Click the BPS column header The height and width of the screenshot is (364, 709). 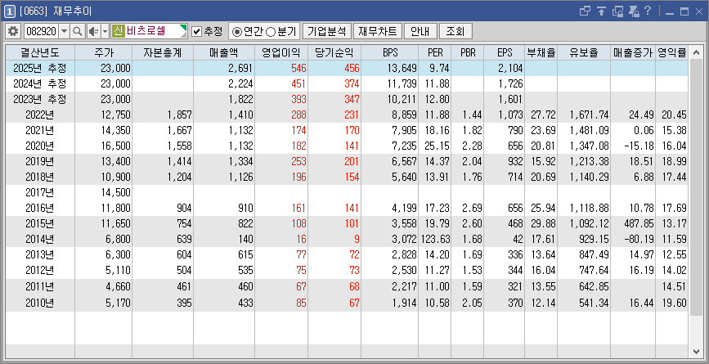[x=390, y=52]
